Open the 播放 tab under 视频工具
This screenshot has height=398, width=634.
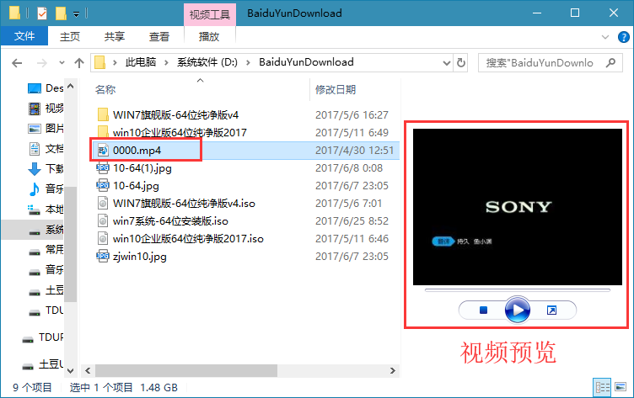[x=209, y=37]
